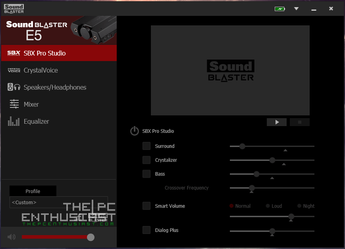Click the Crystalizer level slider handle
The height and width of the screenshot is (249, 345).
point(272,160)
